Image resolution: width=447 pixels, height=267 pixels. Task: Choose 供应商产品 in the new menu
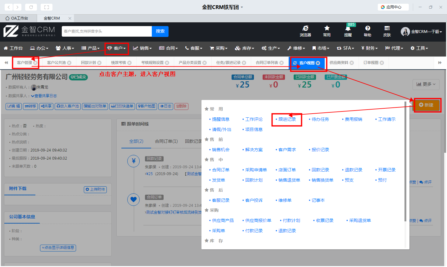click(223, 220)
